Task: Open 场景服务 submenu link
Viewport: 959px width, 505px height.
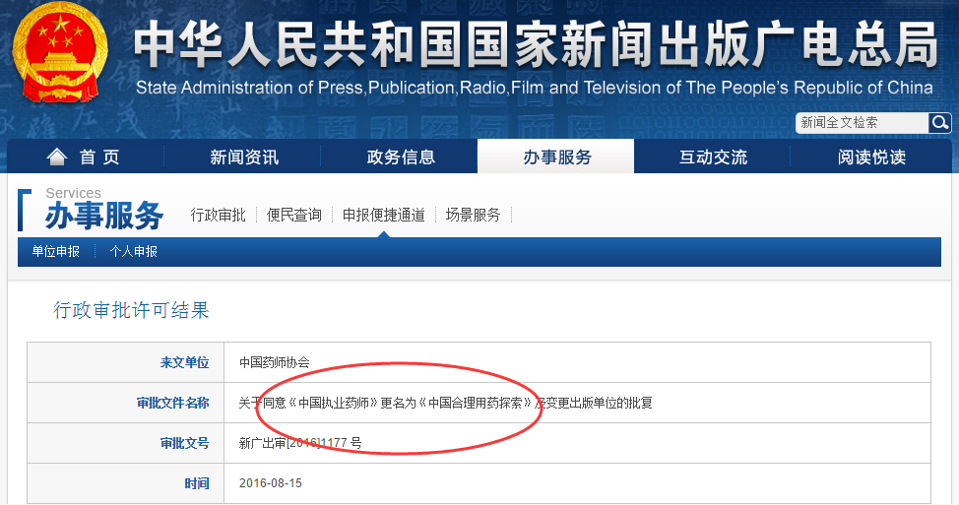Action: coord(473,215)
